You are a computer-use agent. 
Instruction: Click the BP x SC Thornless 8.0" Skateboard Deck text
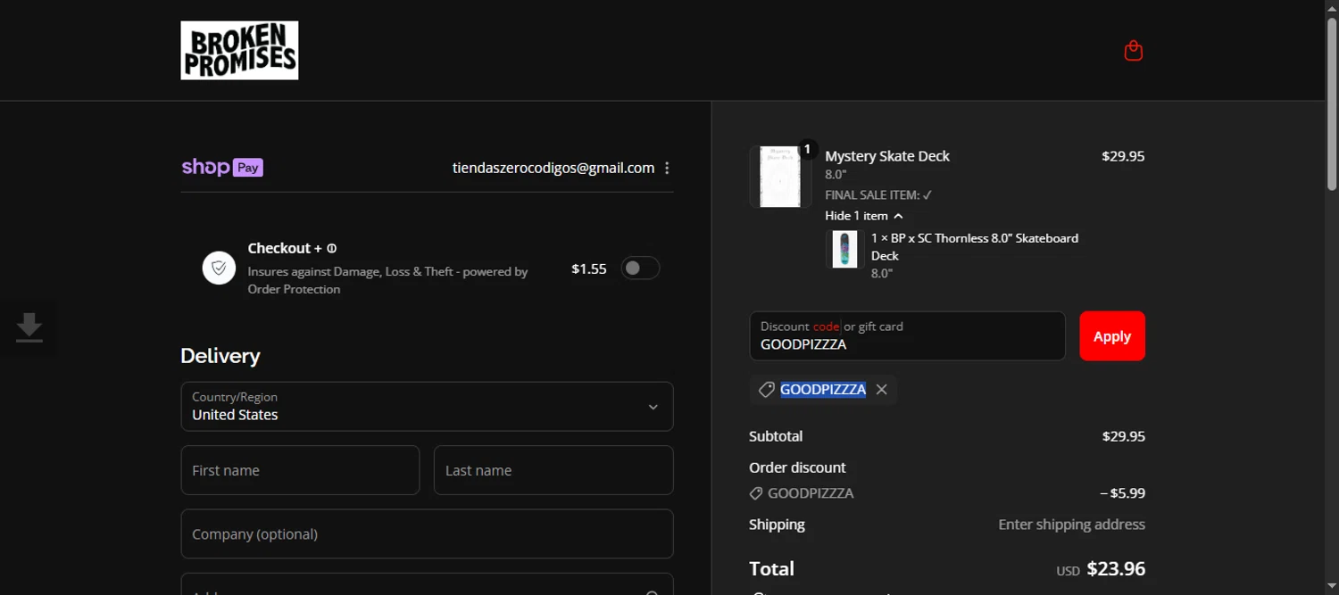click(x=975, y=247)
